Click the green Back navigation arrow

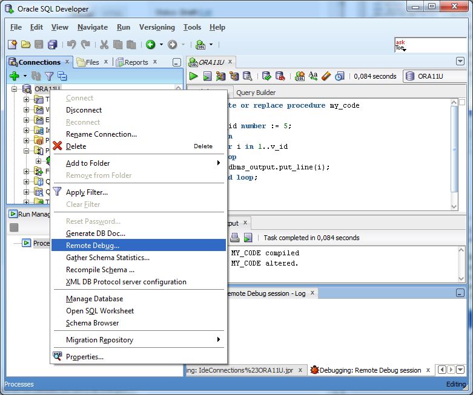point(151,45)
